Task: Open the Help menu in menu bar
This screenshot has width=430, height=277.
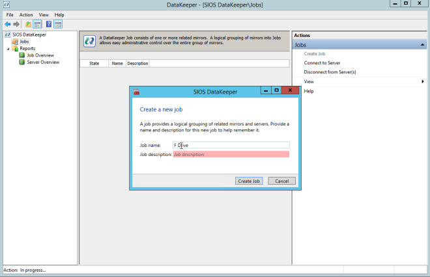Action: click(x=59, y=15)
